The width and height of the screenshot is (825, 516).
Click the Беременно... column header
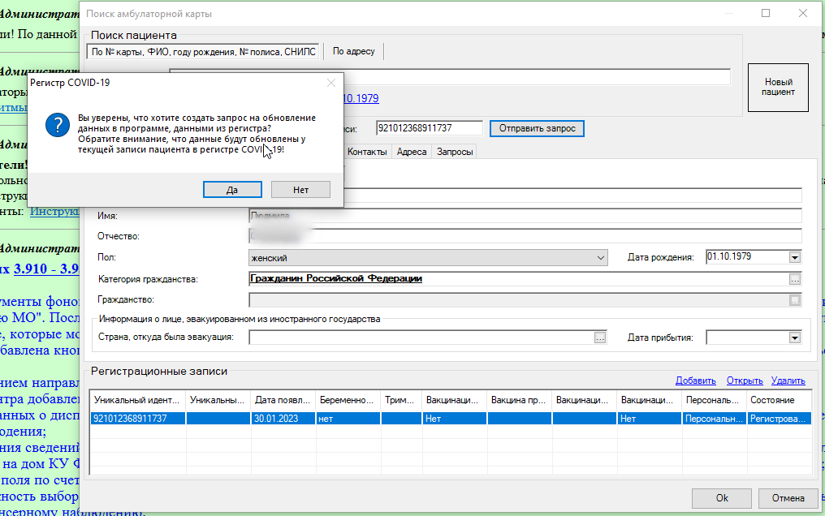tap(348, 401)
